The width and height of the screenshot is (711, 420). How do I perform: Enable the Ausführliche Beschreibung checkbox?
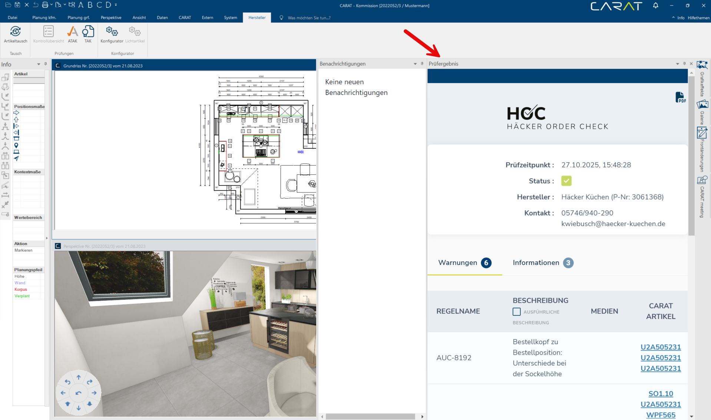point(516,312)
